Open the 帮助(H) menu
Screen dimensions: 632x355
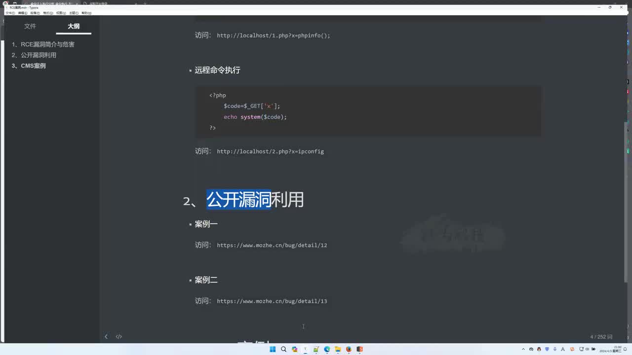tap(86, 13)
